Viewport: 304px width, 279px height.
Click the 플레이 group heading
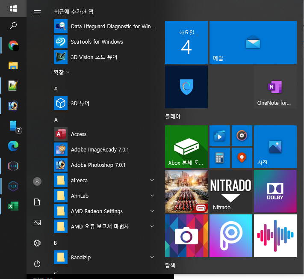[173, 116]
